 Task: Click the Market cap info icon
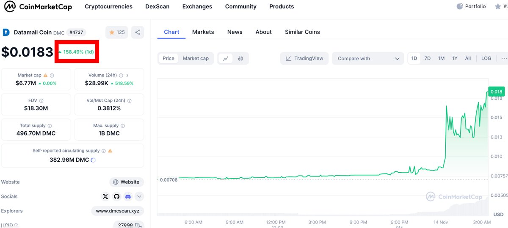[52, 76]
